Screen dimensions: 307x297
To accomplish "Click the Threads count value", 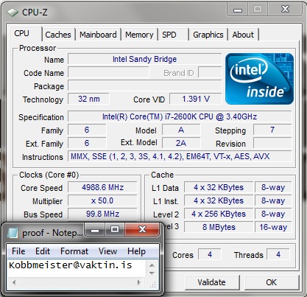I will [278, 254].
